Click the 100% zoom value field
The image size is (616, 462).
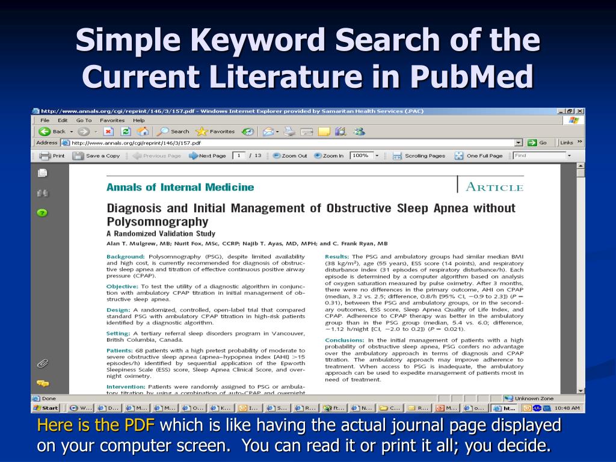coord(362,156)
